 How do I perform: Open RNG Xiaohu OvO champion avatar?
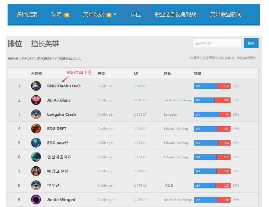coord(36,86)
